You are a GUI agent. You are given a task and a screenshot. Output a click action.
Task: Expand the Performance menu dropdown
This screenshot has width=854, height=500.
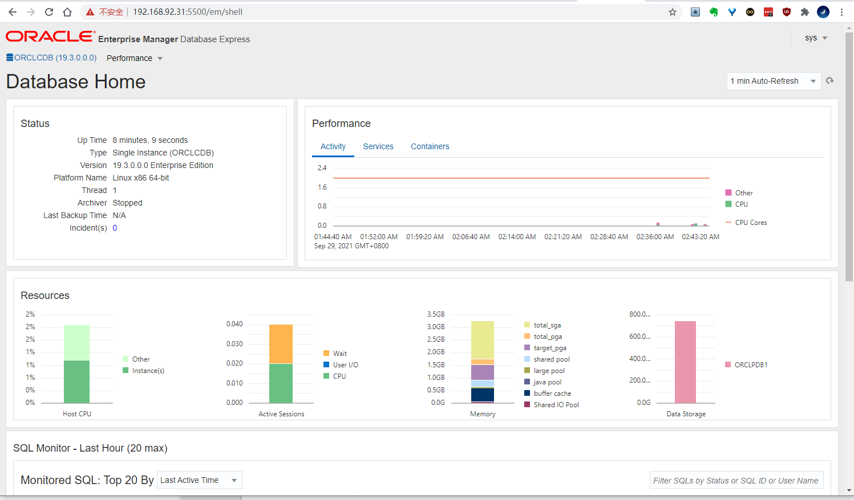(135, 58)
